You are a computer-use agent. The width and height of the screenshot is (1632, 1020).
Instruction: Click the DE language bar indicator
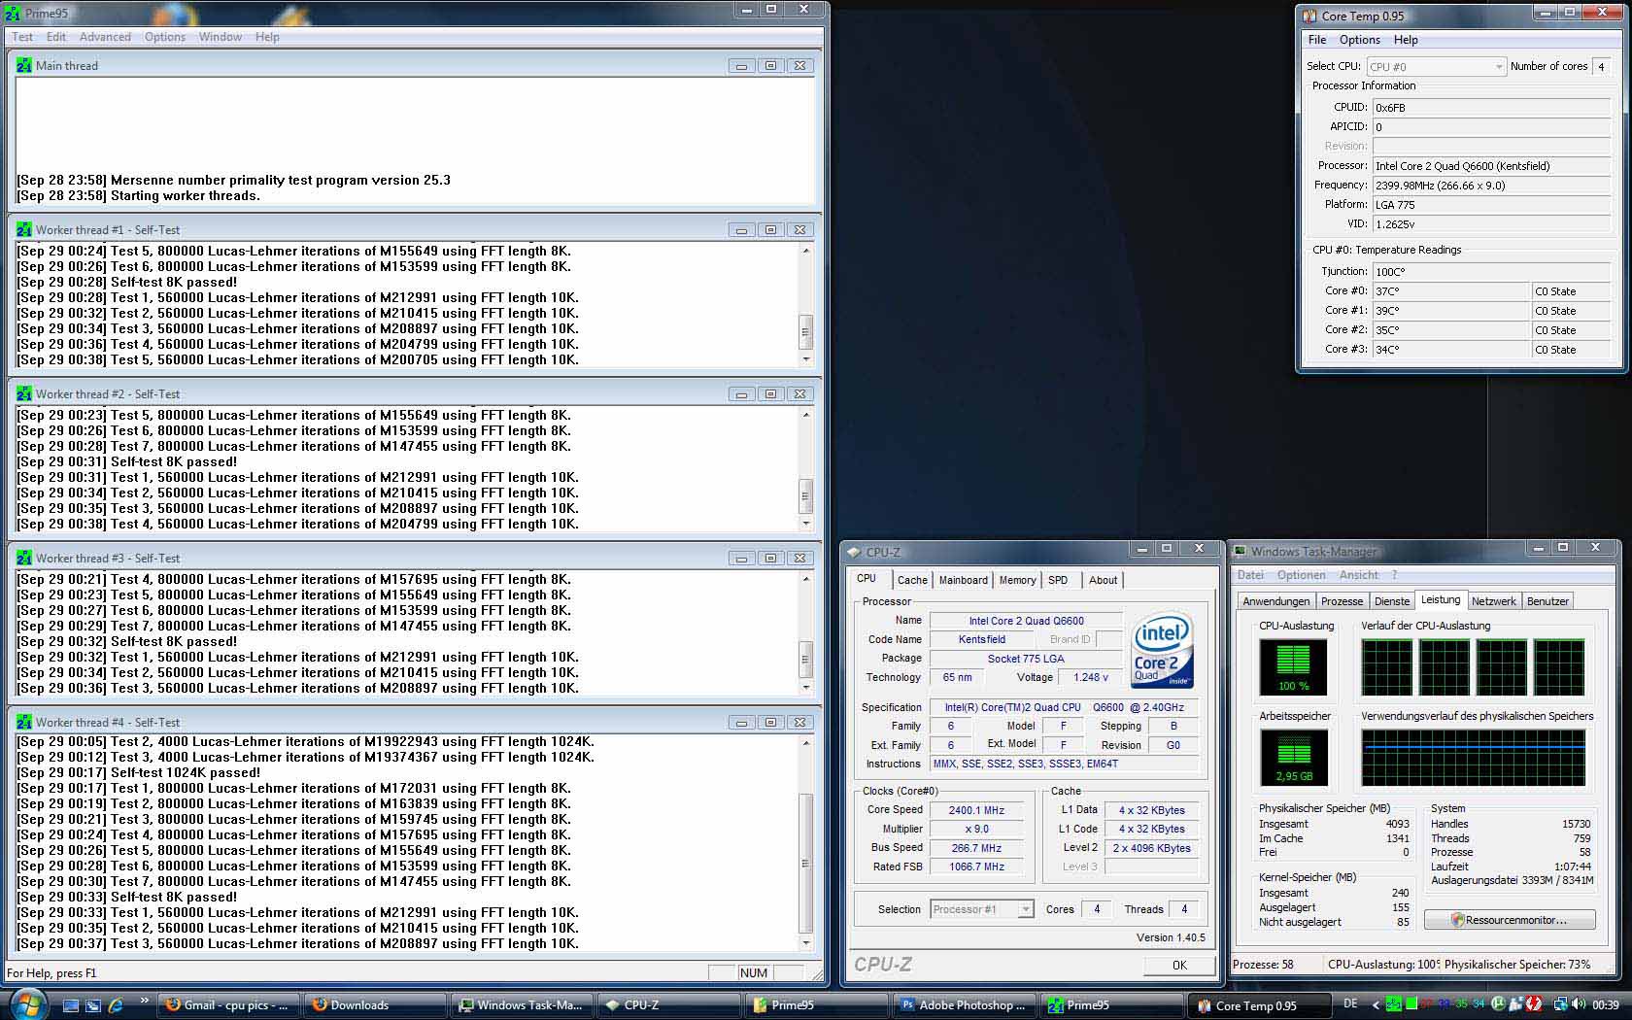click(1350, 1004)
